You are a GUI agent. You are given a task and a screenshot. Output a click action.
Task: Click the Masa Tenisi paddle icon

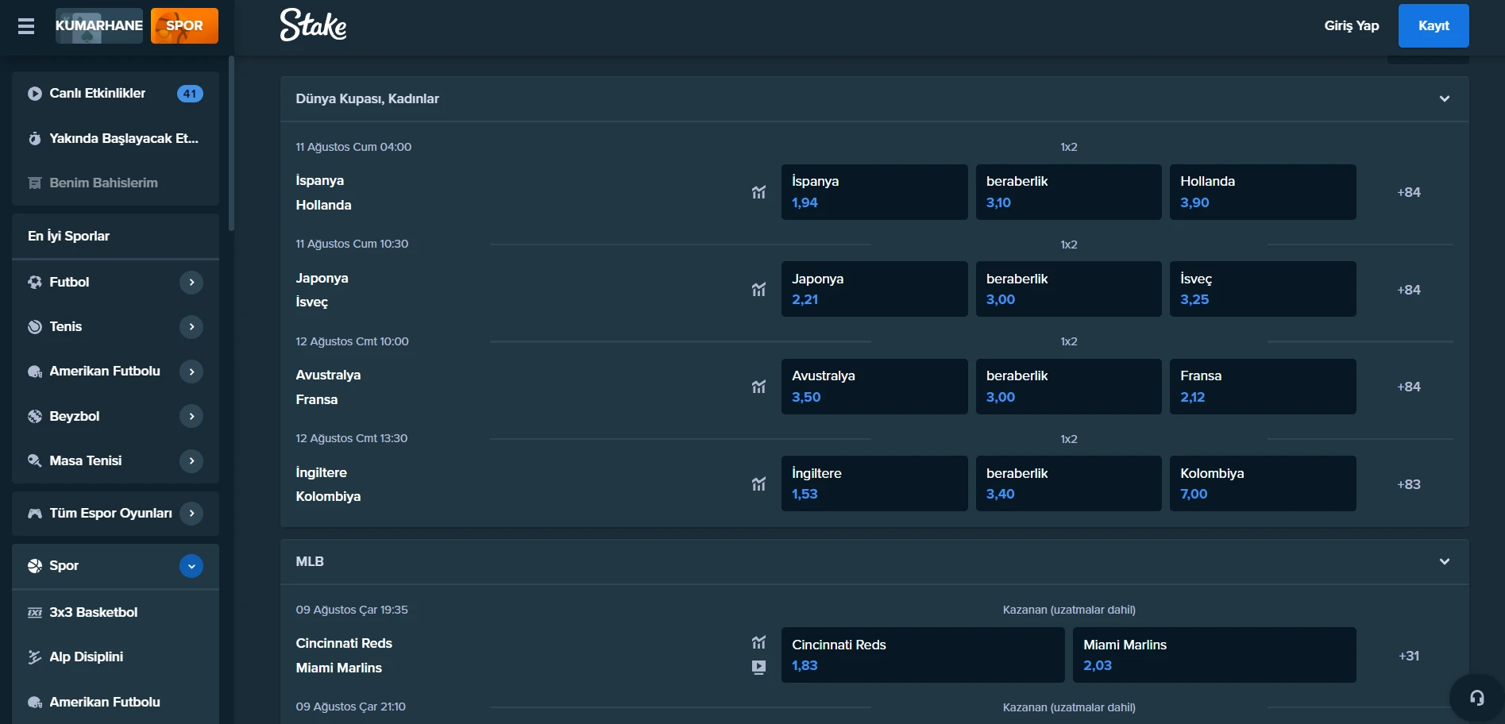(x=35, y=460)
